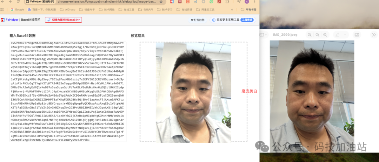Open the 阿里云工具 bookmarks folder
Image resolution: width=379 pixels, height=162 pixels.
coord(205,10)
